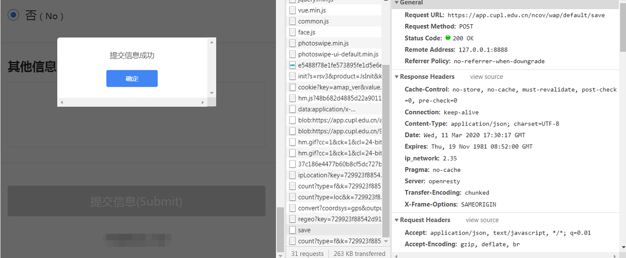This screenshot has height=258, width=626.
Task: Click the 其他信息 text area
Action: (137, 114)
